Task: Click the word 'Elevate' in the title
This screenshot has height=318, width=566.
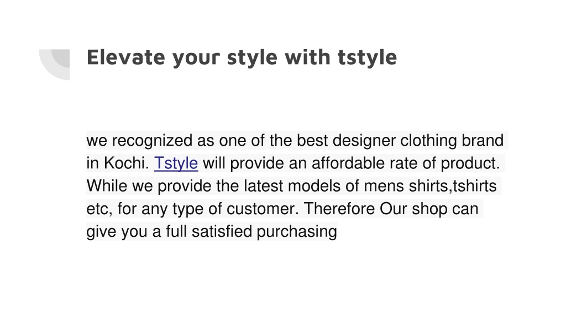Action: [125, 57]
